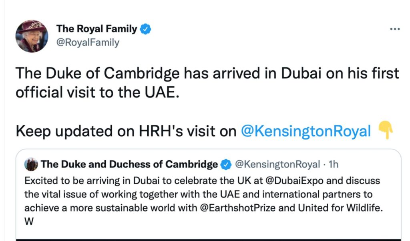The image size is (410, 241).
Task: Click the small avatar in the quoted tweet
Action: pos(31,164)
